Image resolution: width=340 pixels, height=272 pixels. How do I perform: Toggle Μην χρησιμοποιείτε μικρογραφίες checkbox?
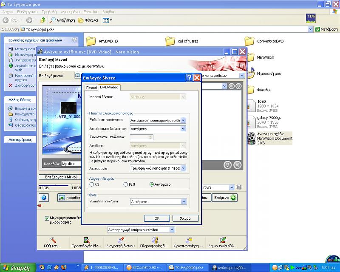[47, 218]
